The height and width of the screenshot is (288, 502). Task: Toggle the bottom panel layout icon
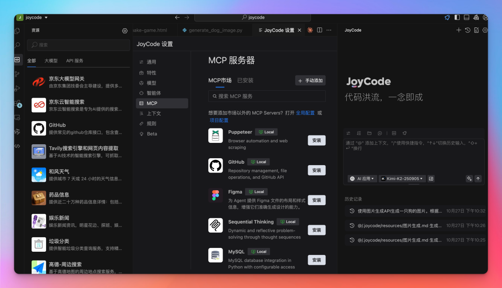click(467, 17)
